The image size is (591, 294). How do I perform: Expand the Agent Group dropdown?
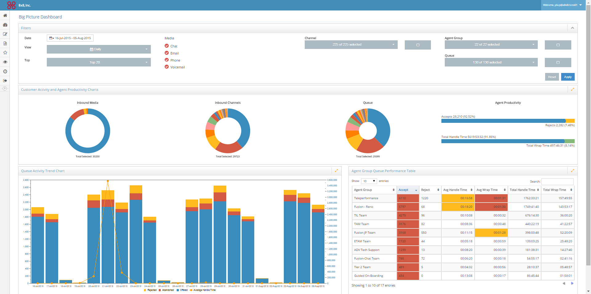click(x=491, y=45)
